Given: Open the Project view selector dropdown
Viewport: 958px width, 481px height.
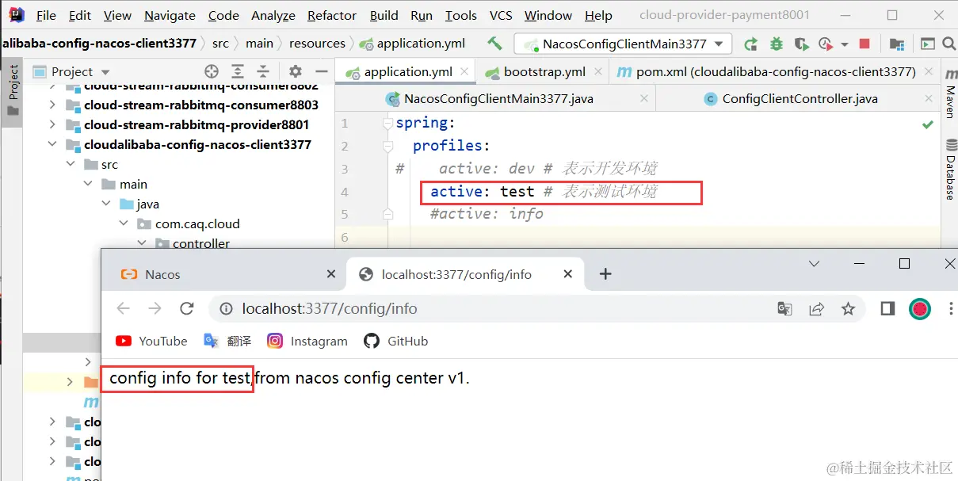Looking at the screenshot, I should point(71,71).
